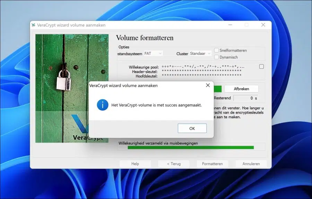Click 'Het VeraCrypt-volume is met succes aangemaakt' message

[157, 105]
